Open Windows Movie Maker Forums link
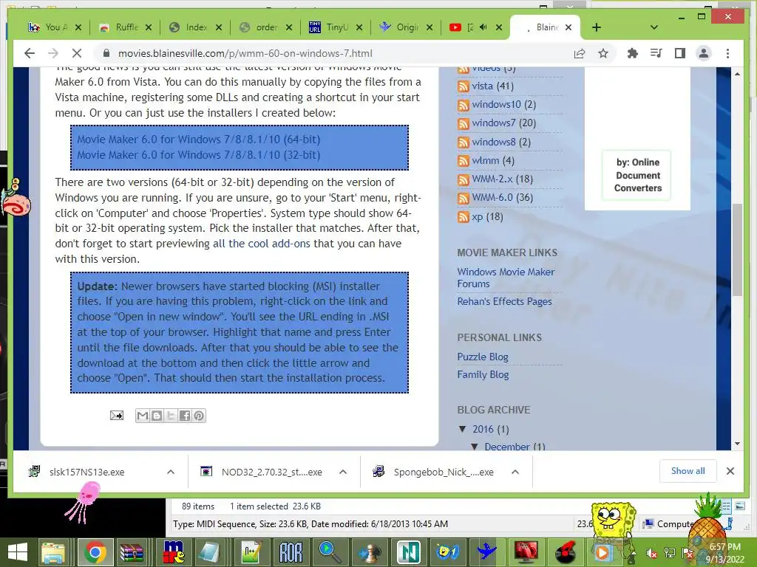 click(506, 278)
